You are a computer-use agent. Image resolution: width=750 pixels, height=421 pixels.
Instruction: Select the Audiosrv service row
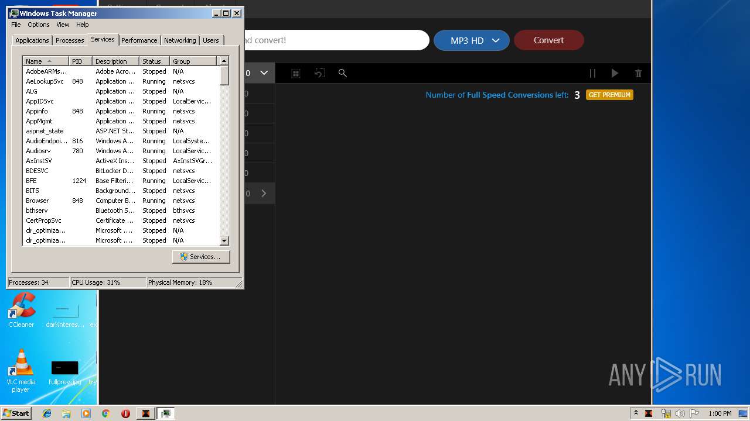(121, 151)
